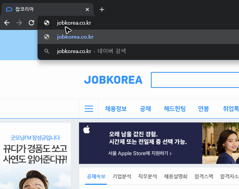Click the magnifier icon in the search suggestion
The image size is (239, 189).
[47, 51]
